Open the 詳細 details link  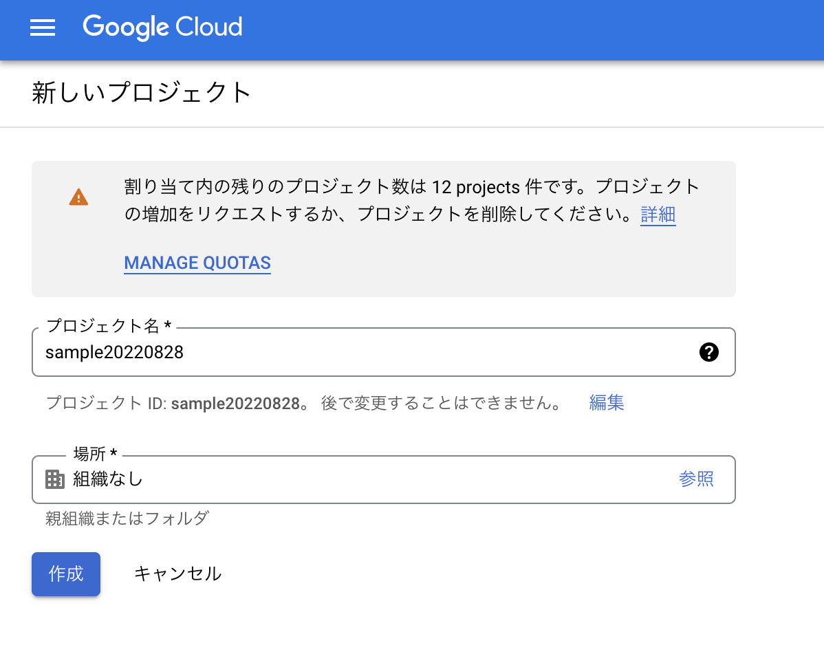click(x=658, y=215)
